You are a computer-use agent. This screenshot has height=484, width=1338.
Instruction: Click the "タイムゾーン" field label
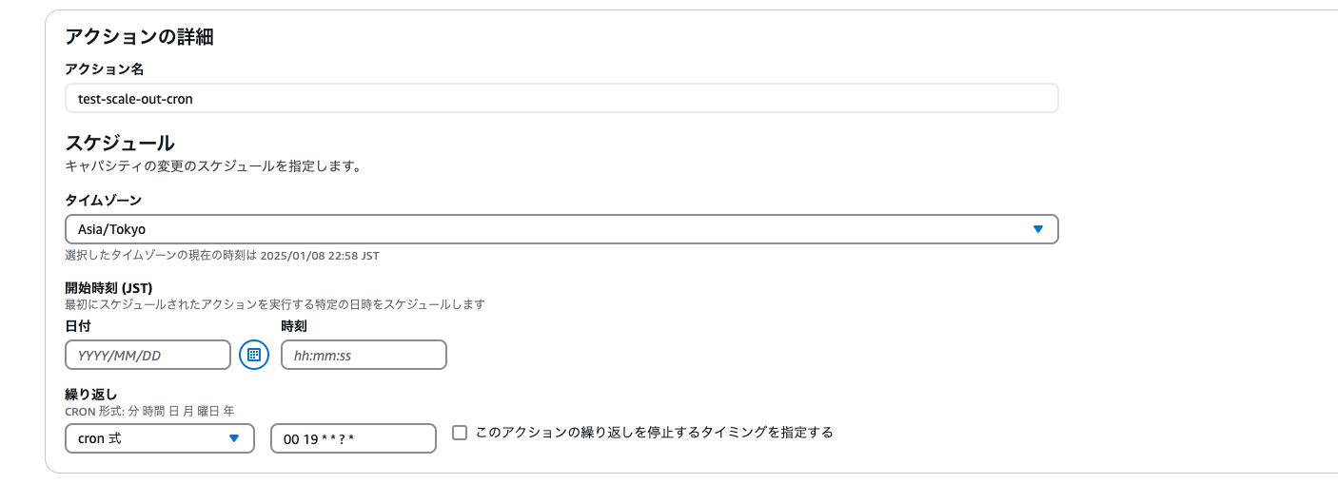(x=103, y=200)
